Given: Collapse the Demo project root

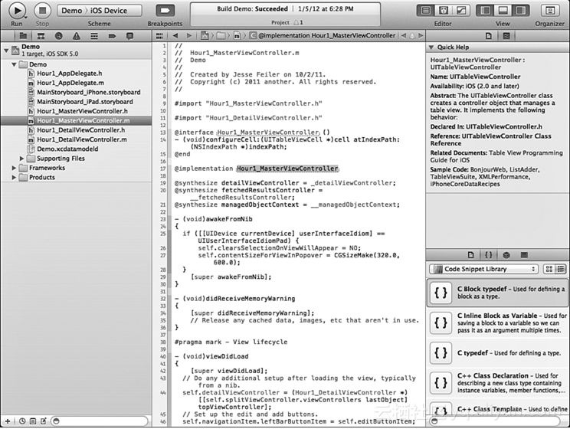Looking at the screenshot, I should 6,50.
